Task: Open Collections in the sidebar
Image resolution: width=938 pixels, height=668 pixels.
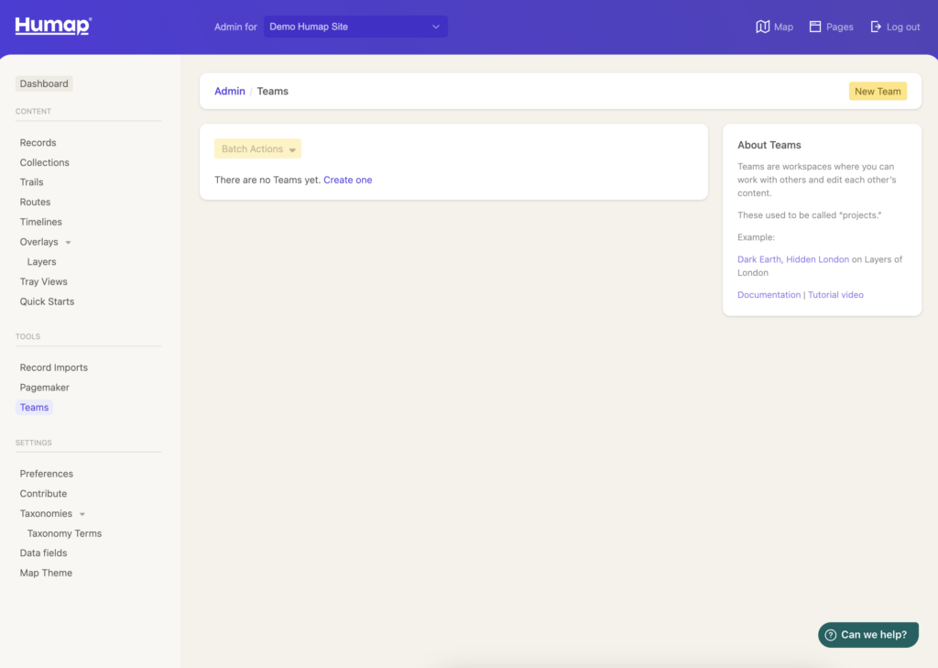Action: pos(44,162)
